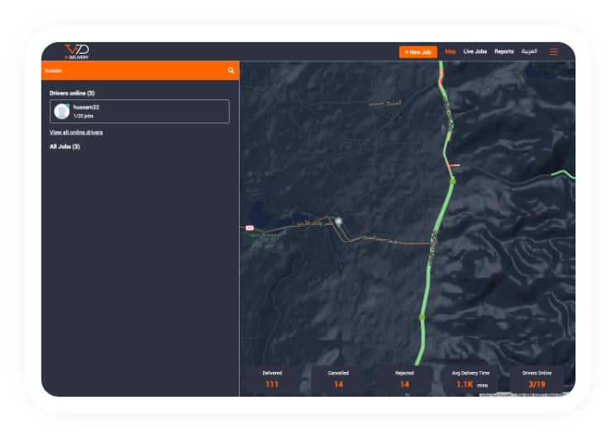Click the Drivers online (3) heading

[x=72, y=93]
